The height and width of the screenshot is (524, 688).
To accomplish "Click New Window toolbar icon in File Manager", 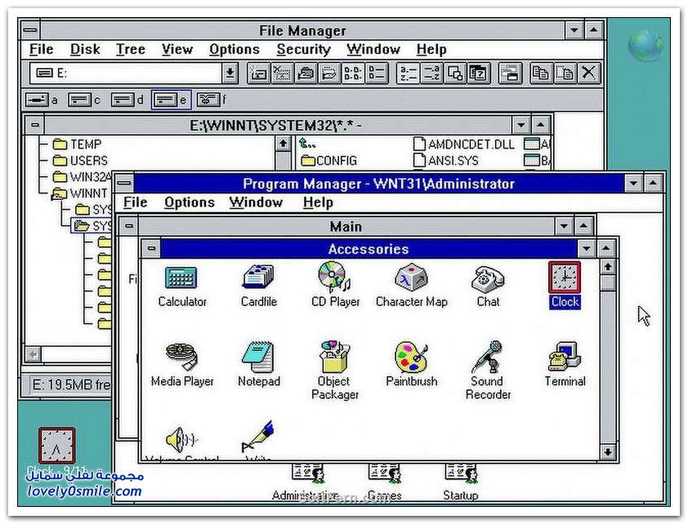I will [511, 73].
